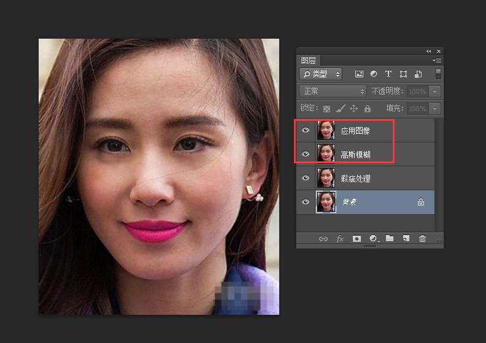Open the 正常 blend mode dropdown

tap(332, 91)
